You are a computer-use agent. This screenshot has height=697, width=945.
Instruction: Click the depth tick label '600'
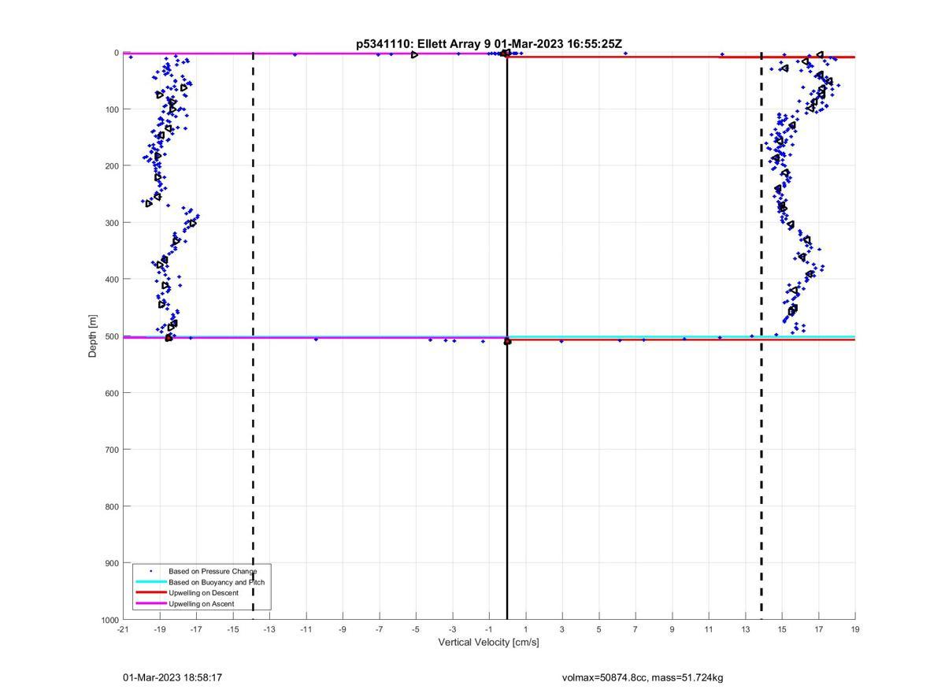point(112,393)
